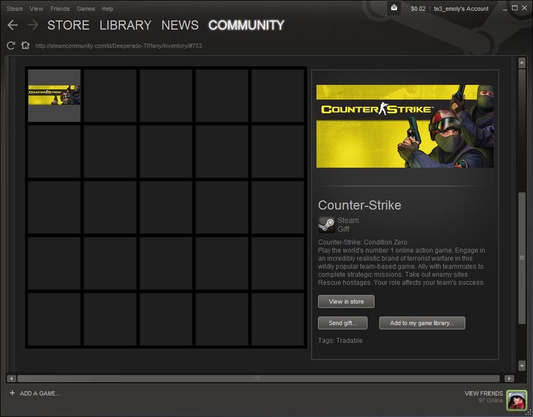Viewport: 533px width, 417px height.
Task: Click the View in store button
Action: pos(346,301)
